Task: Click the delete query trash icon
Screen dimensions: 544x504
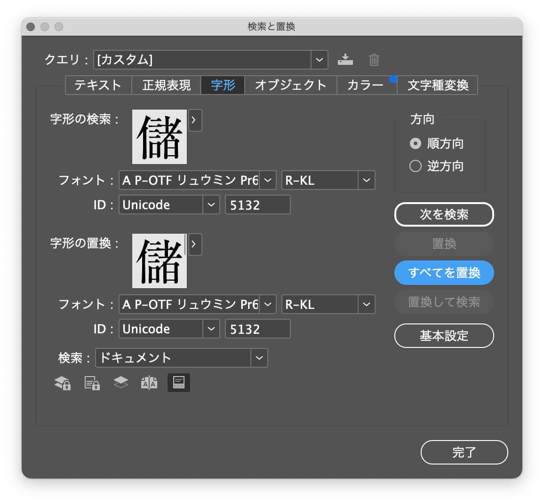Action: [x=374, y=60]
